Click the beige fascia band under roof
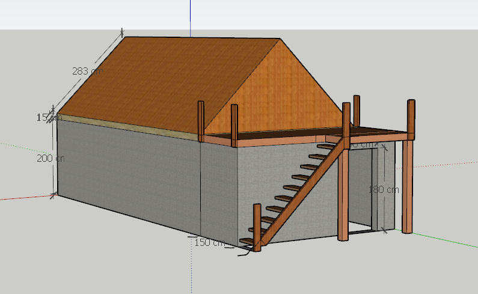 coord(126,126)
